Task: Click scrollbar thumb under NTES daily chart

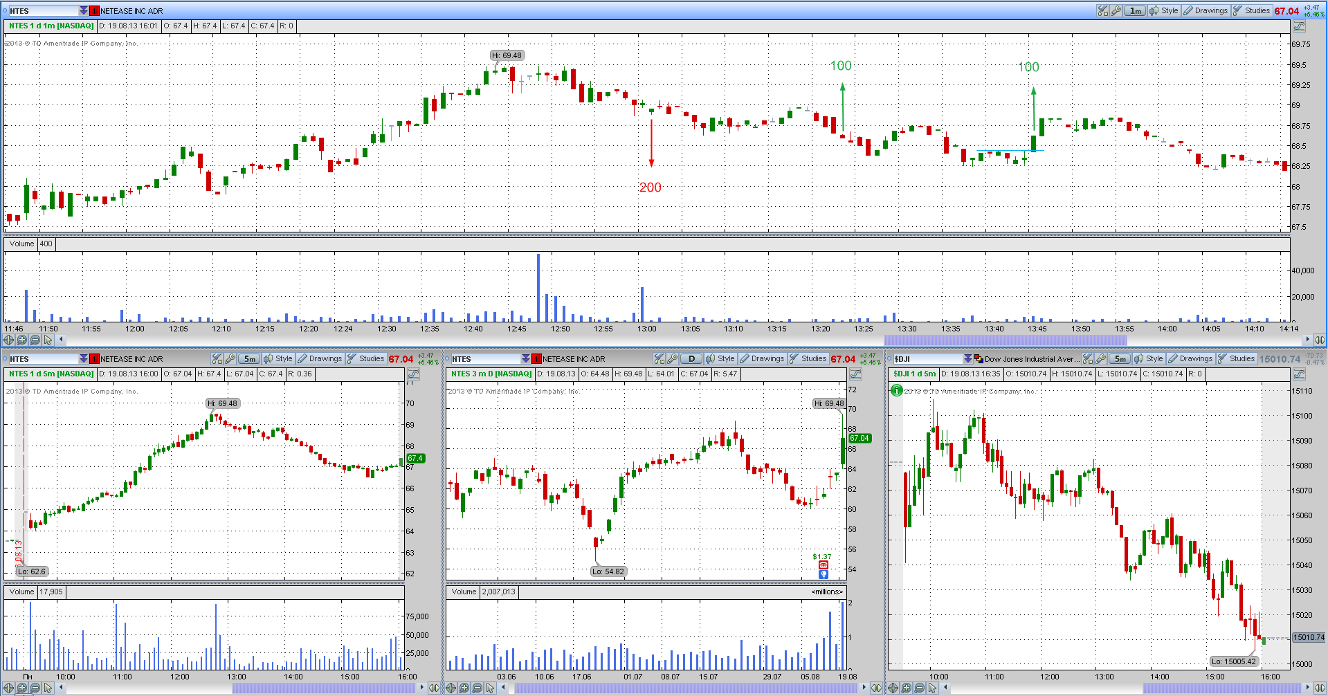Action: coord(686,688)
